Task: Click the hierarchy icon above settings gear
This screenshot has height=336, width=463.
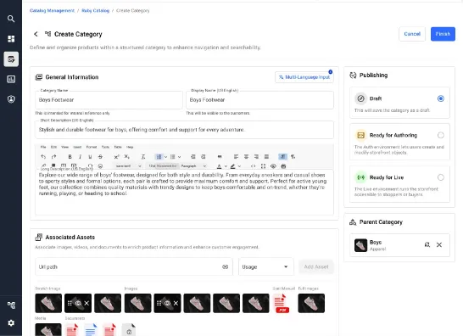Action: tap(11, 305)
